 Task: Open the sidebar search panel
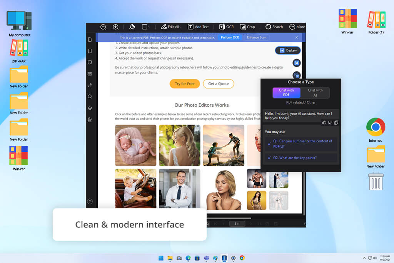click(90, 97)
